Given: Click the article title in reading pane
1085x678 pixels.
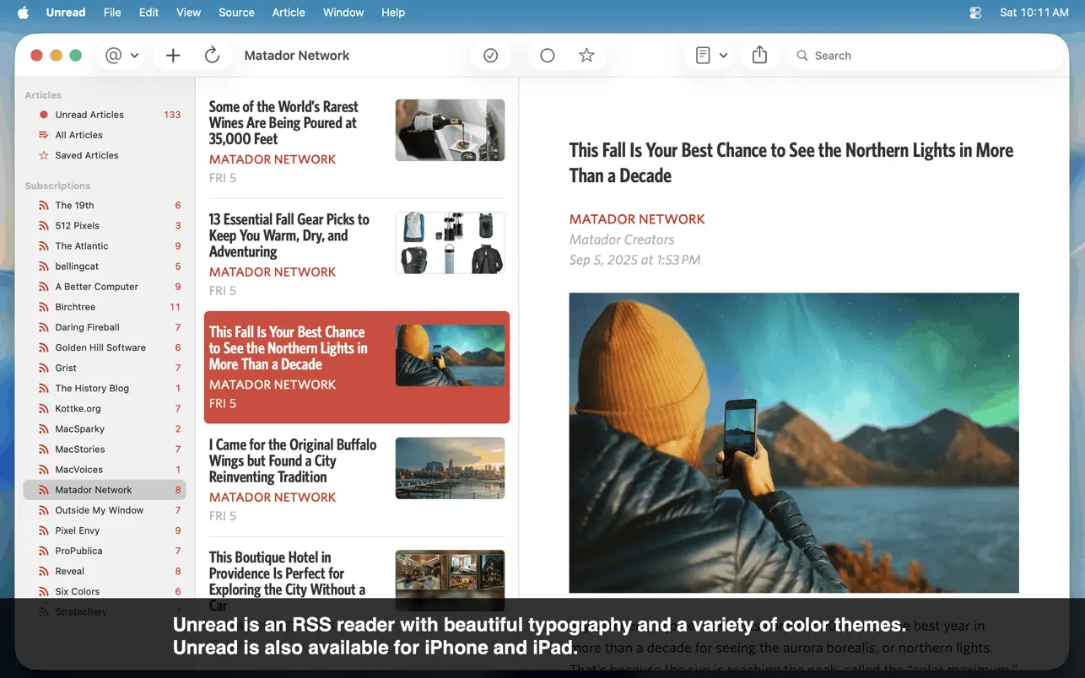Looking at the screenshot, I should pyautogui.click(x=791, y=163).
